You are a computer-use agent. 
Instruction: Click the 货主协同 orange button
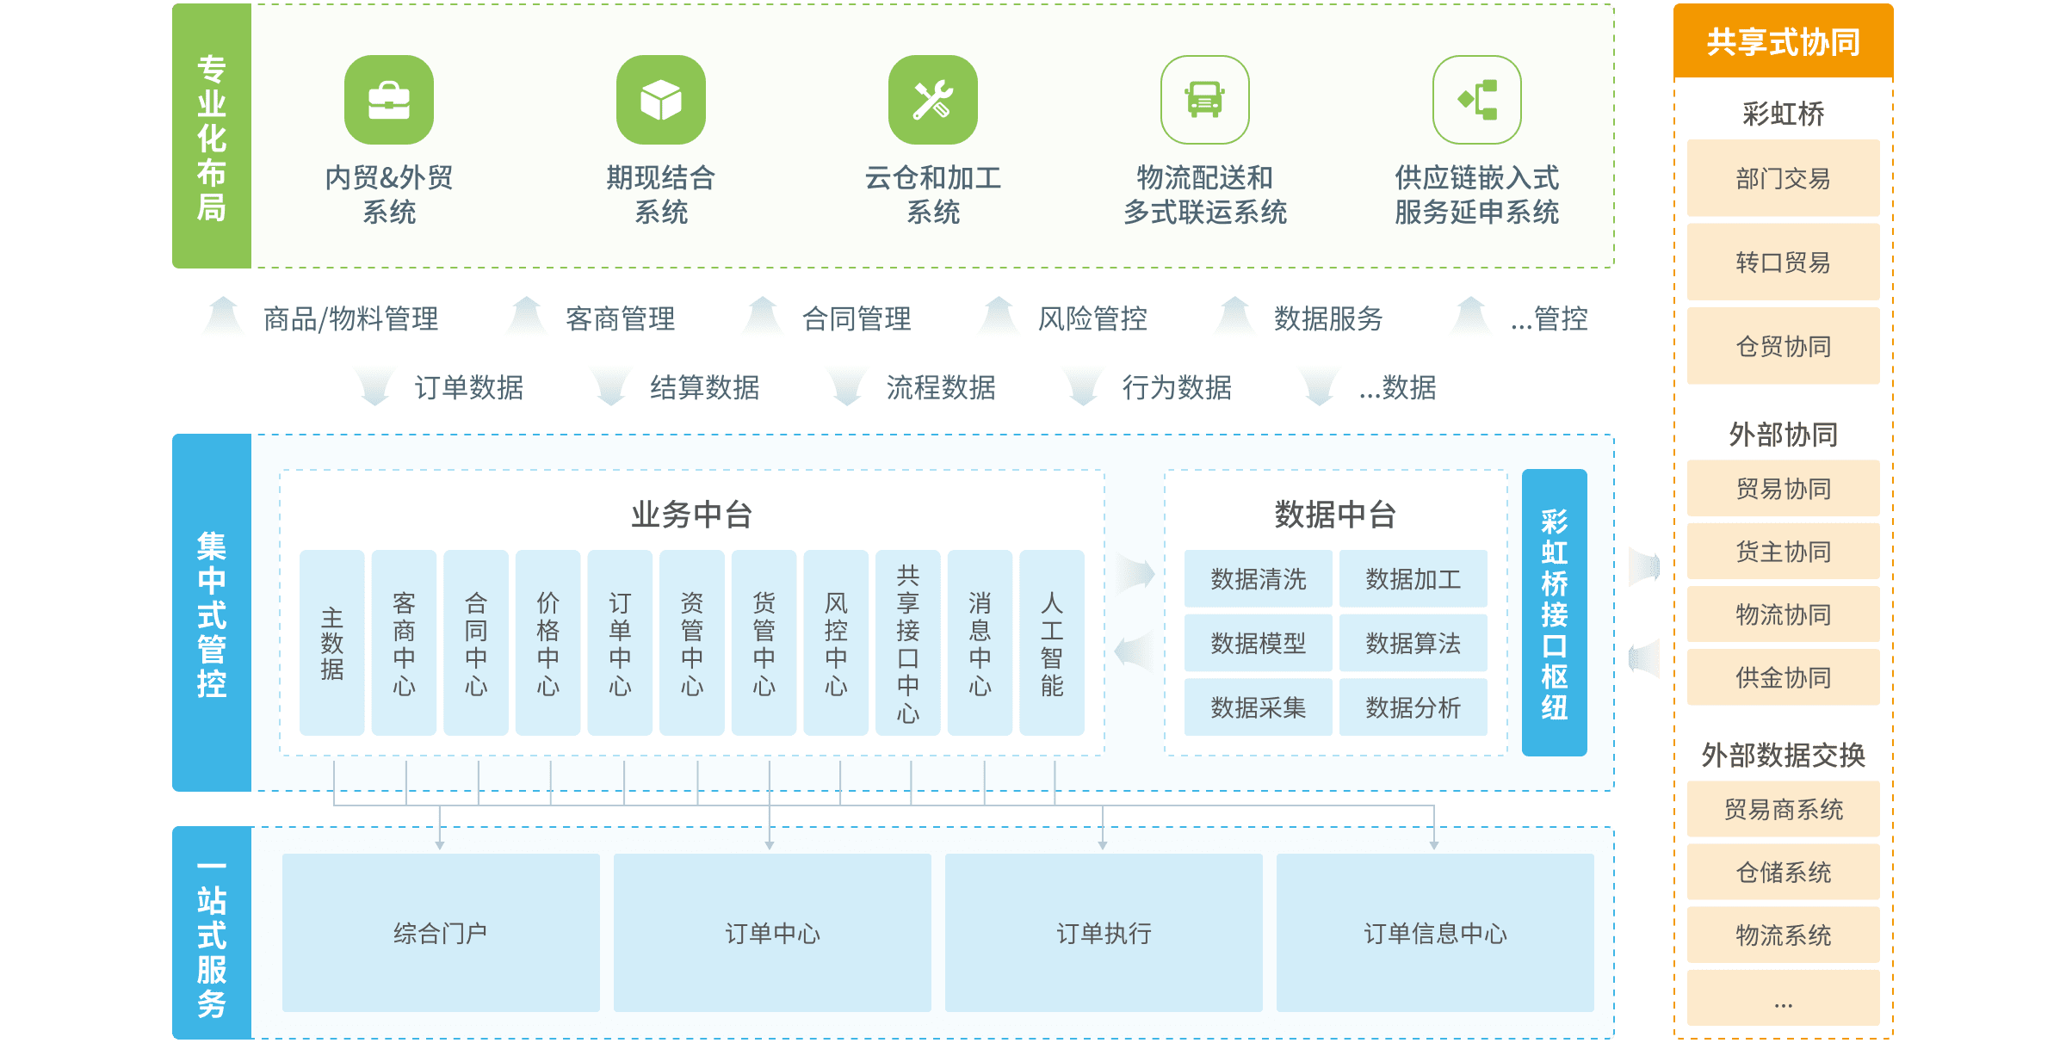click(x=1783, y=552)
